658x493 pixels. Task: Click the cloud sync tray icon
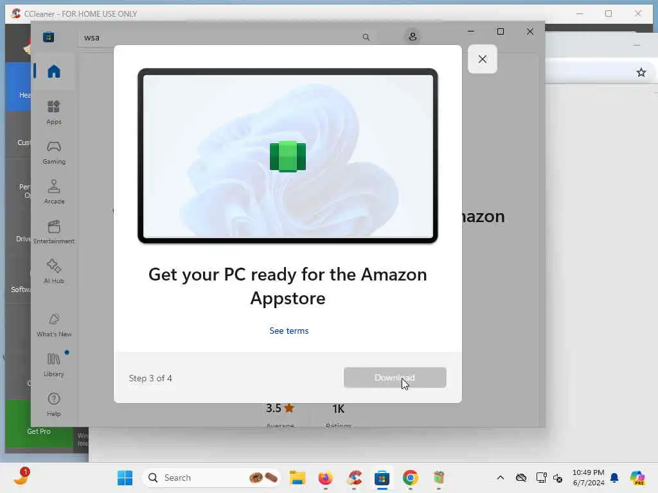[520, 478]
